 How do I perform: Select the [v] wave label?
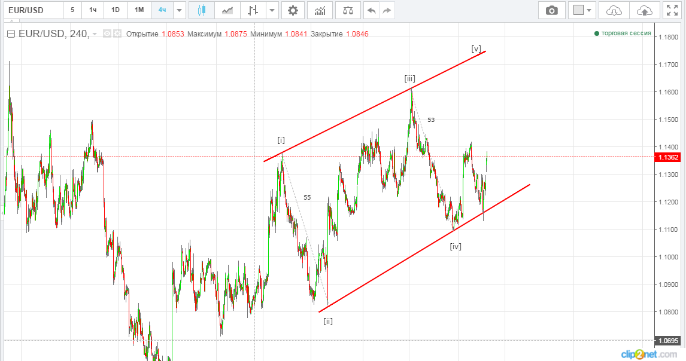coord(476,48)
